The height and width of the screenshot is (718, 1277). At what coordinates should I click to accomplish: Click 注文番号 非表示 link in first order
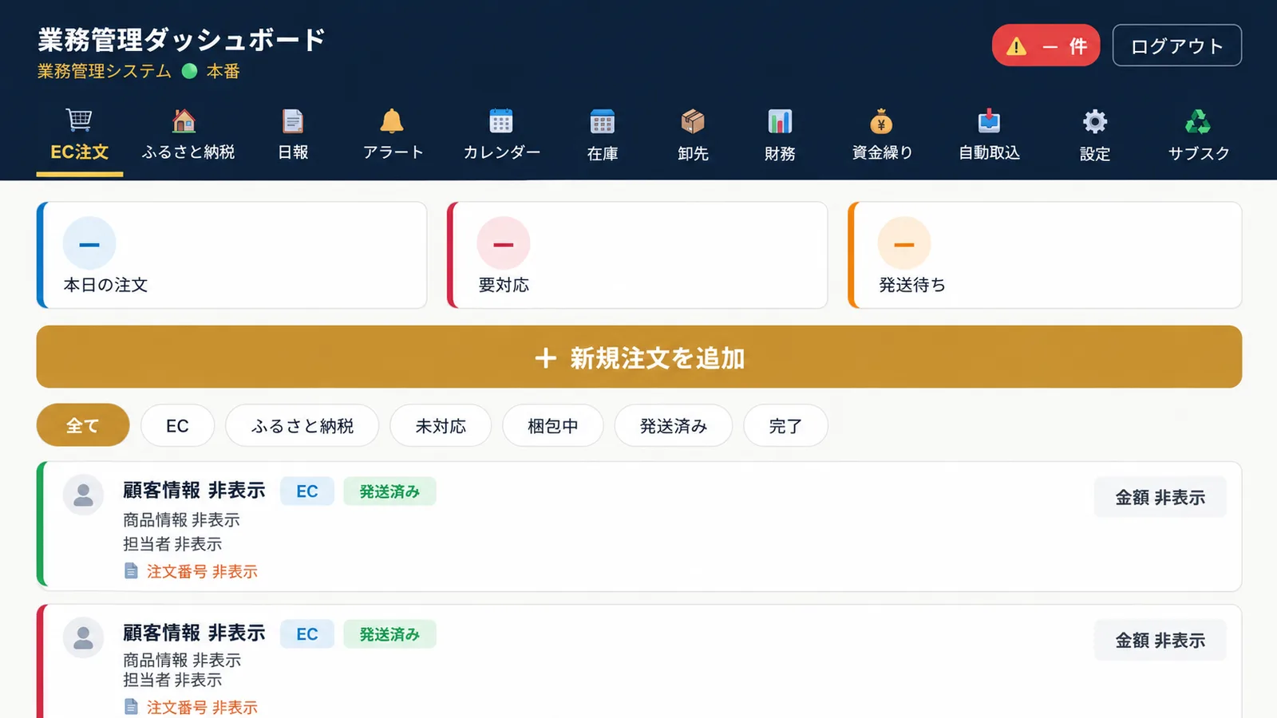(x=202, y=571)
